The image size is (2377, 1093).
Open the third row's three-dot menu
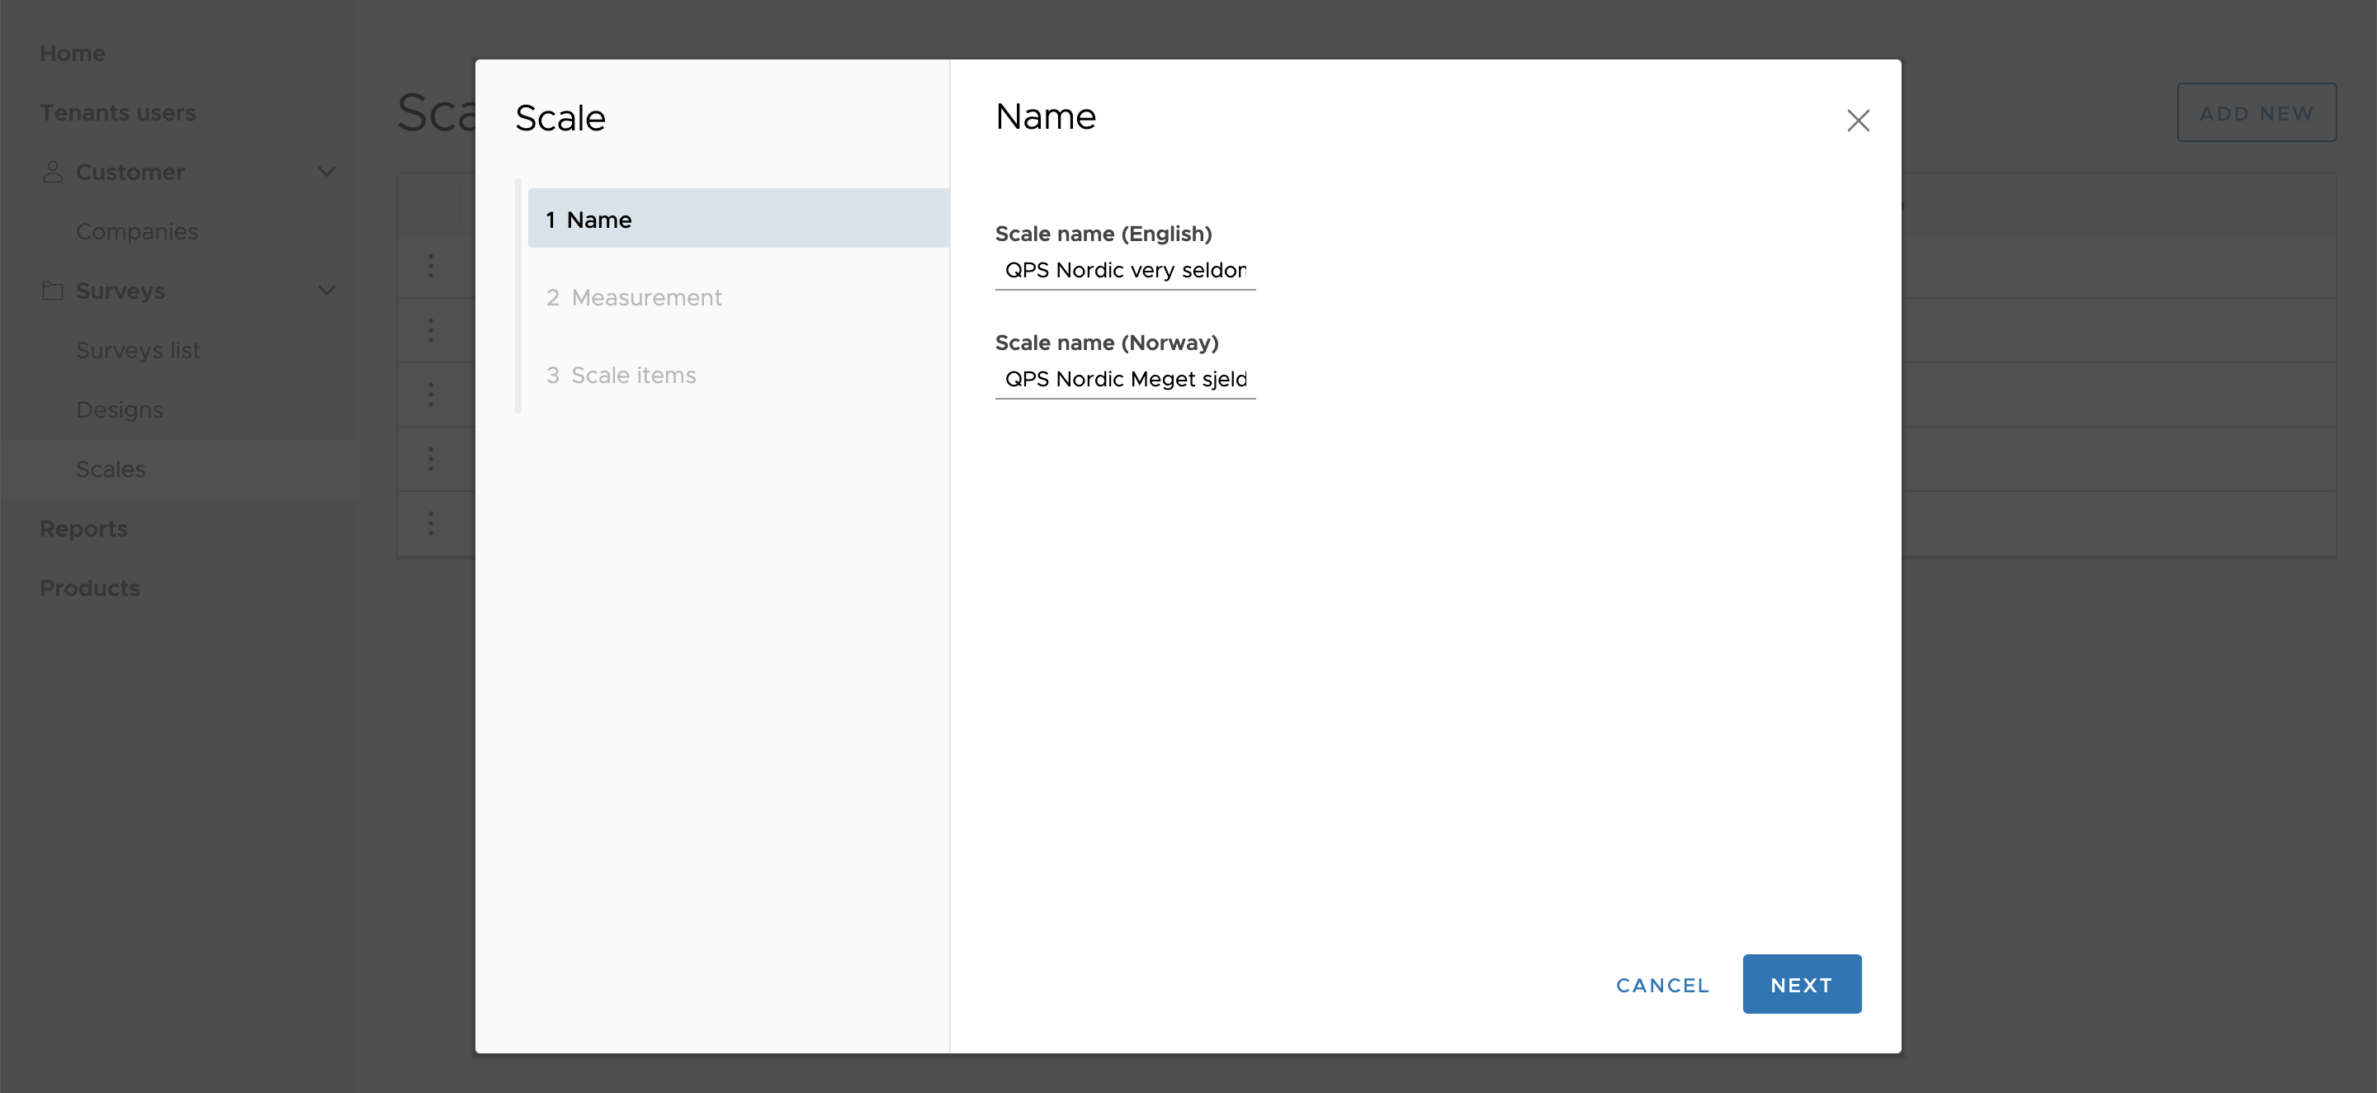430,395
